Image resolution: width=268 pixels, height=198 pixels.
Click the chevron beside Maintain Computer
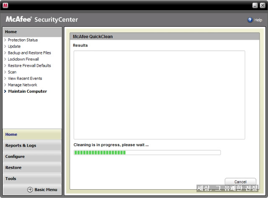(x=5, y=91)
